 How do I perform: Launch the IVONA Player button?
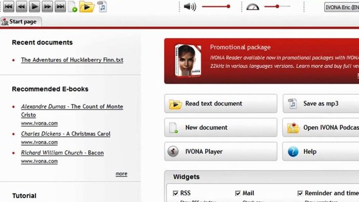(x=221, y=151)
